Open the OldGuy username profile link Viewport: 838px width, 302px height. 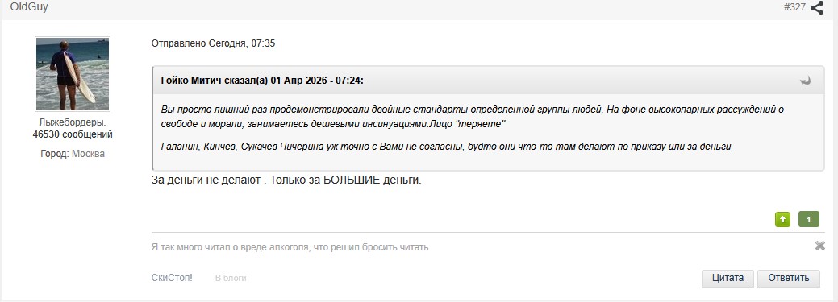point(29,7)
